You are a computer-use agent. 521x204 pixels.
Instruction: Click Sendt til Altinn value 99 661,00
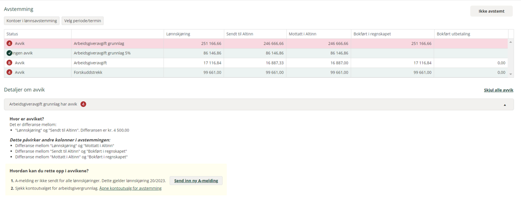pyautogui.click(x=275, y=73)
